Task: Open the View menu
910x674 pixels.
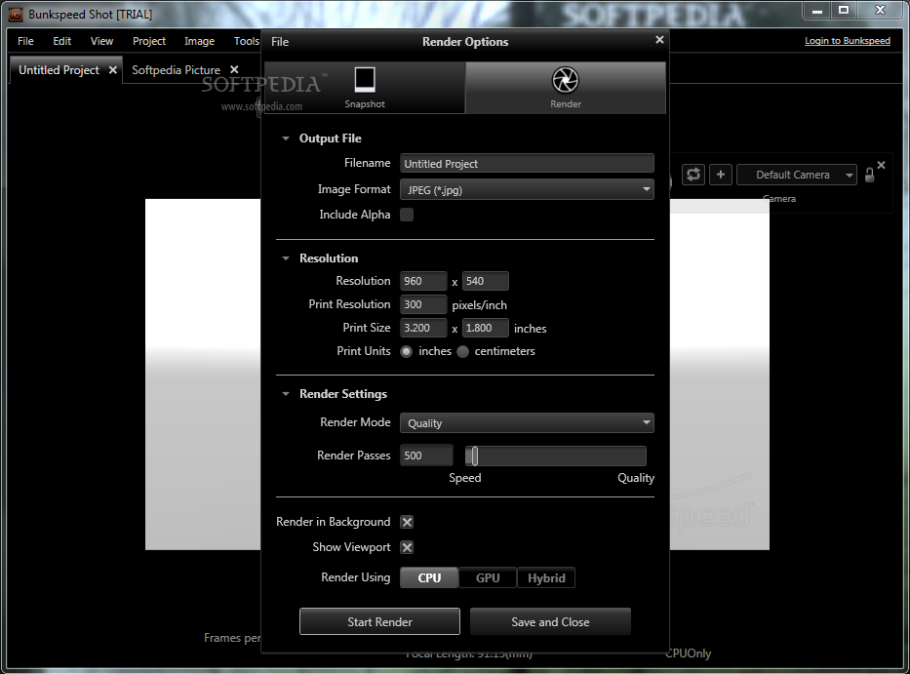Action: (101, 41)
